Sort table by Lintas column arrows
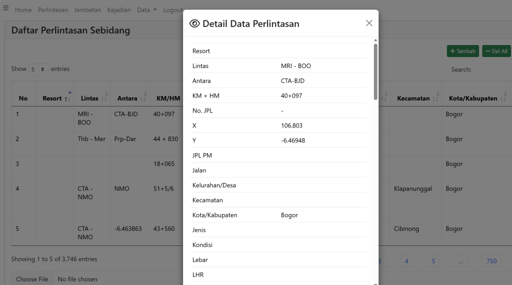Image resolution: width=512 pixels, height=285 pixels. 104,98
